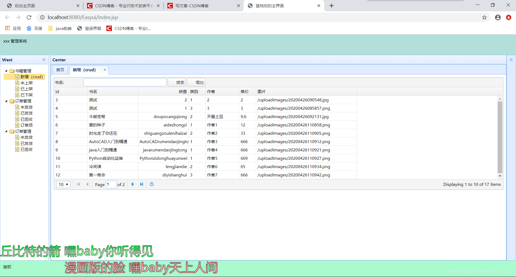Select first 已签收 under first 订单管理
Screen dimensions: 516x277
(26, 119)
